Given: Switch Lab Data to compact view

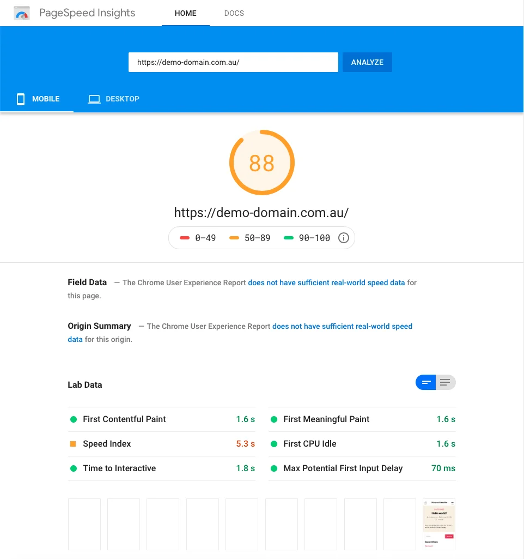Looking at the screenshot, I should coord(426,382).
